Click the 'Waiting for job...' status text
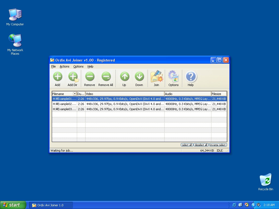Screen dimensions: 279x209 point(62,150)
